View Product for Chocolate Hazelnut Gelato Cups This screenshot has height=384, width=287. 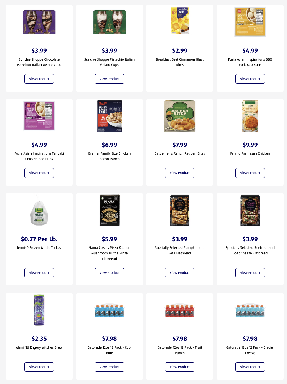click(39, 79)
